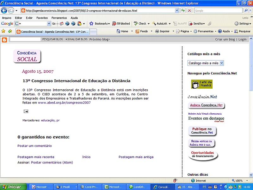Open the Catálogo mês a mês dropdown
The image size is (253, 190).
click(x=206, y=63)
